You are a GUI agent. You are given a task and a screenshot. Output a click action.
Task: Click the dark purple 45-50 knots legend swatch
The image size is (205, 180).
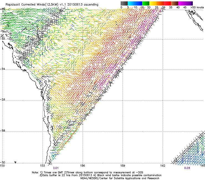tap(189, 3)
